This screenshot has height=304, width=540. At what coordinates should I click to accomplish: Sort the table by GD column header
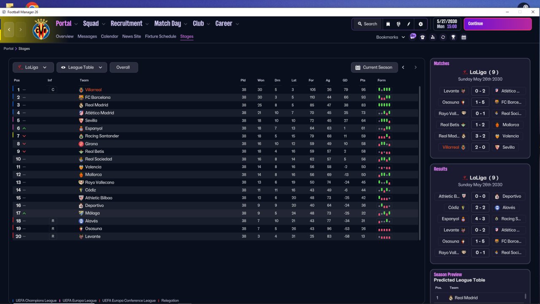coord(345,80)
